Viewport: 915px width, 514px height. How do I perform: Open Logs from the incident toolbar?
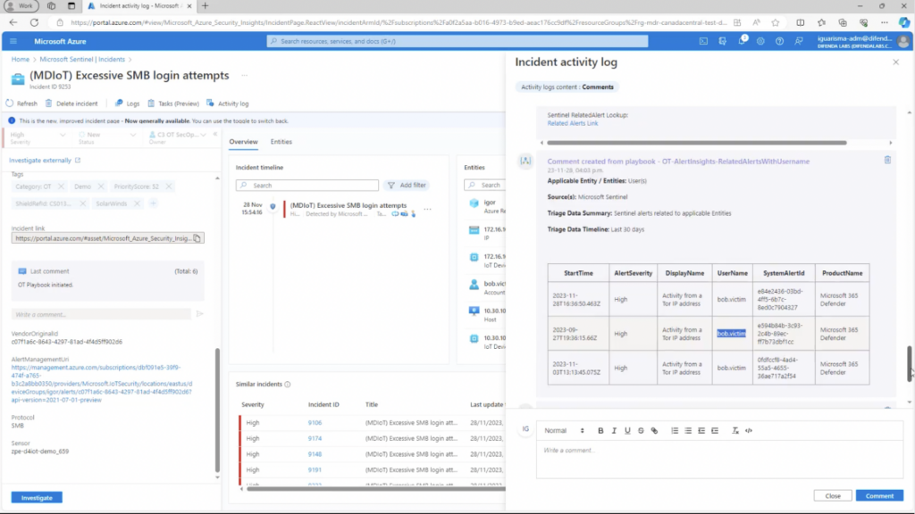point(127,104)
